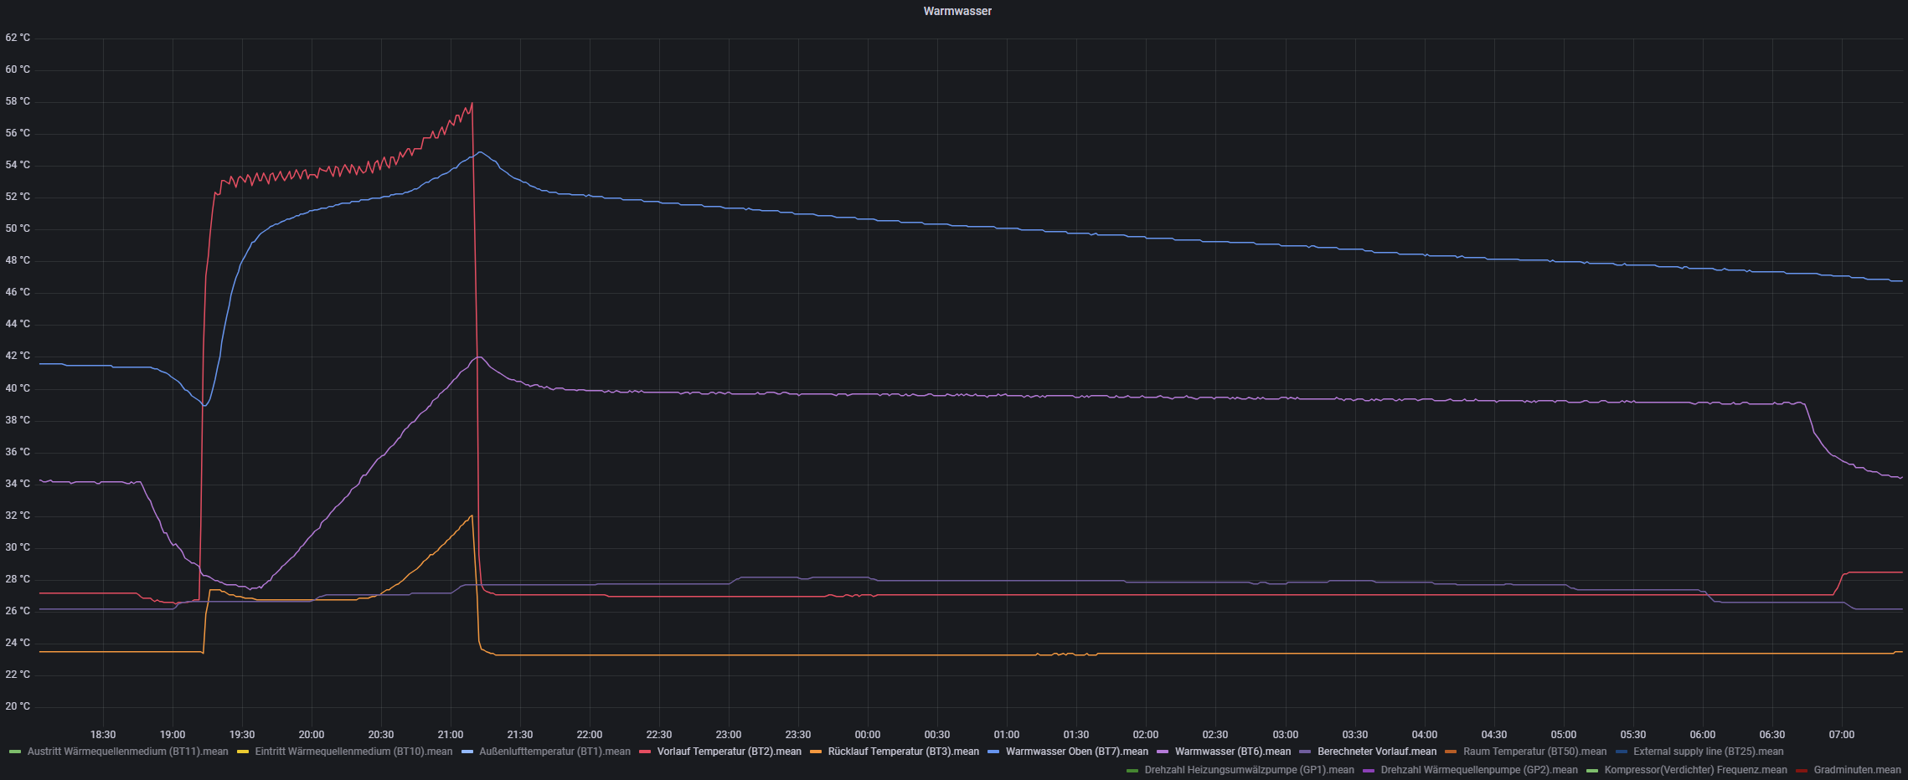Enable Drehzahl Wärmequellenpumpe (GP2).mean series

[1479, 770]
